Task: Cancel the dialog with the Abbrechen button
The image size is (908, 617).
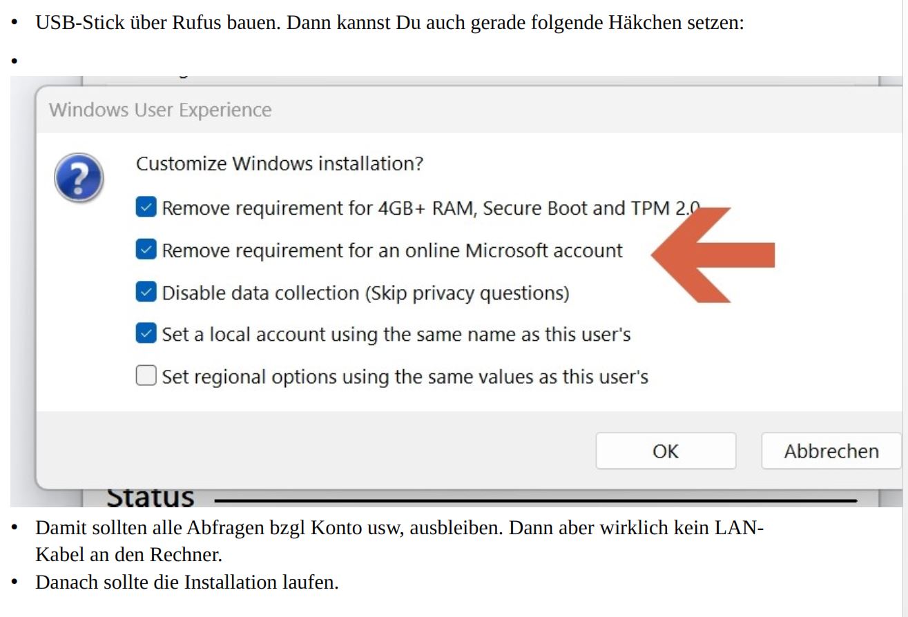Action: tap(831, 451)
